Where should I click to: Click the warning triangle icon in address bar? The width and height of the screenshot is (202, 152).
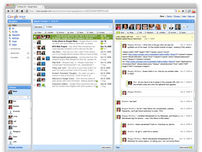(x=179, y=11)
